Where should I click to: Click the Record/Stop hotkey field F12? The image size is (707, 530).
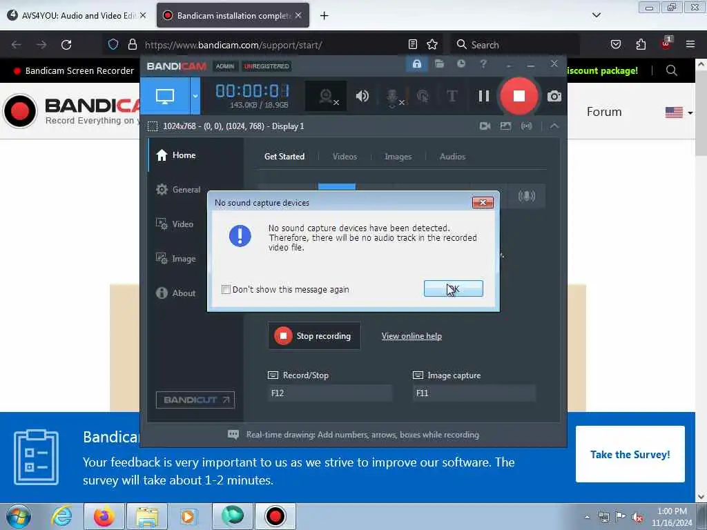coord(329,393)
